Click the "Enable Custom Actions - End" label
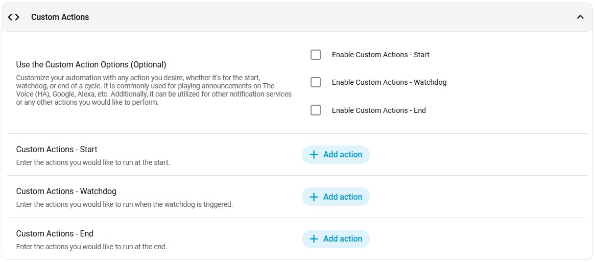This screenshot has width=595, height=262. [378, 110]
